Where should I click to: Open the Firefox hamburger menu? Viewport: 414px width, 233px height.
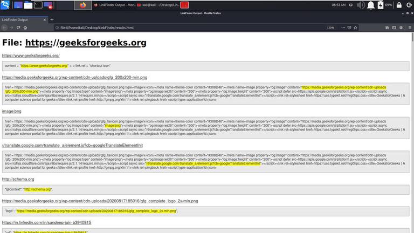410,28
